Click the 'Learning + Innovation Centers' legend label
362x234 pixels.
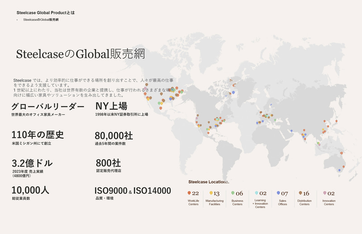tap(260, 204)
